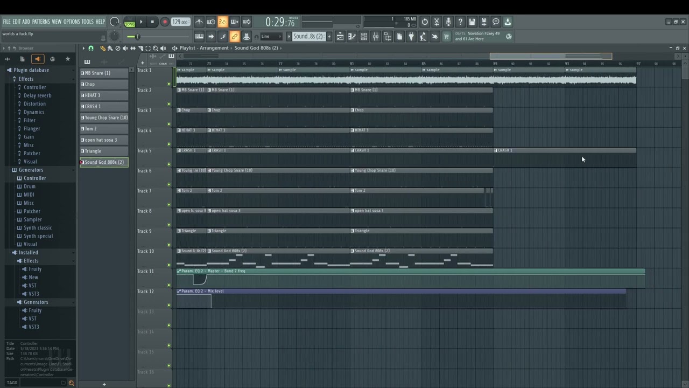Open the Piano roll icon

click(352, 37)
